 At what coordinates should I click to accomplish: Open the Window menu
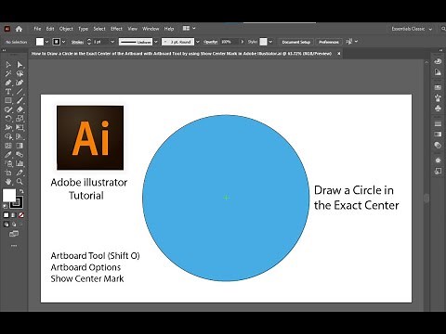151,29
